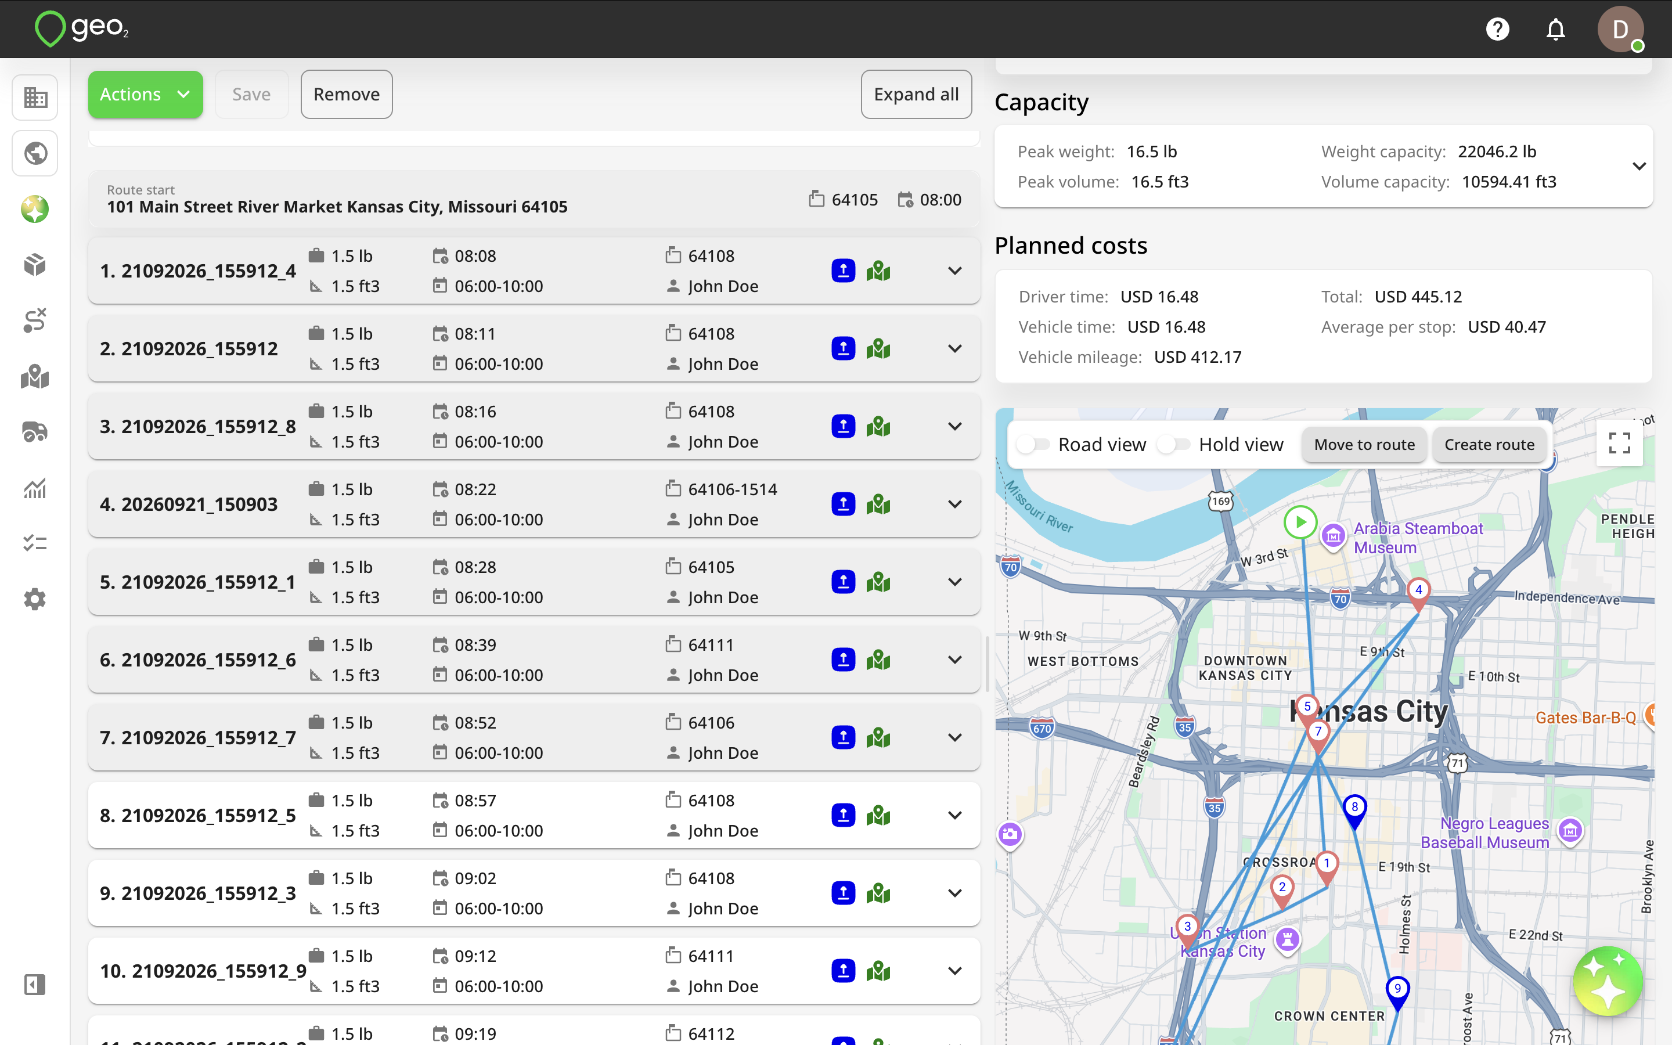The image size is (1672, 1045).
Task: Click the Create route button
Action: (1489, 444)
